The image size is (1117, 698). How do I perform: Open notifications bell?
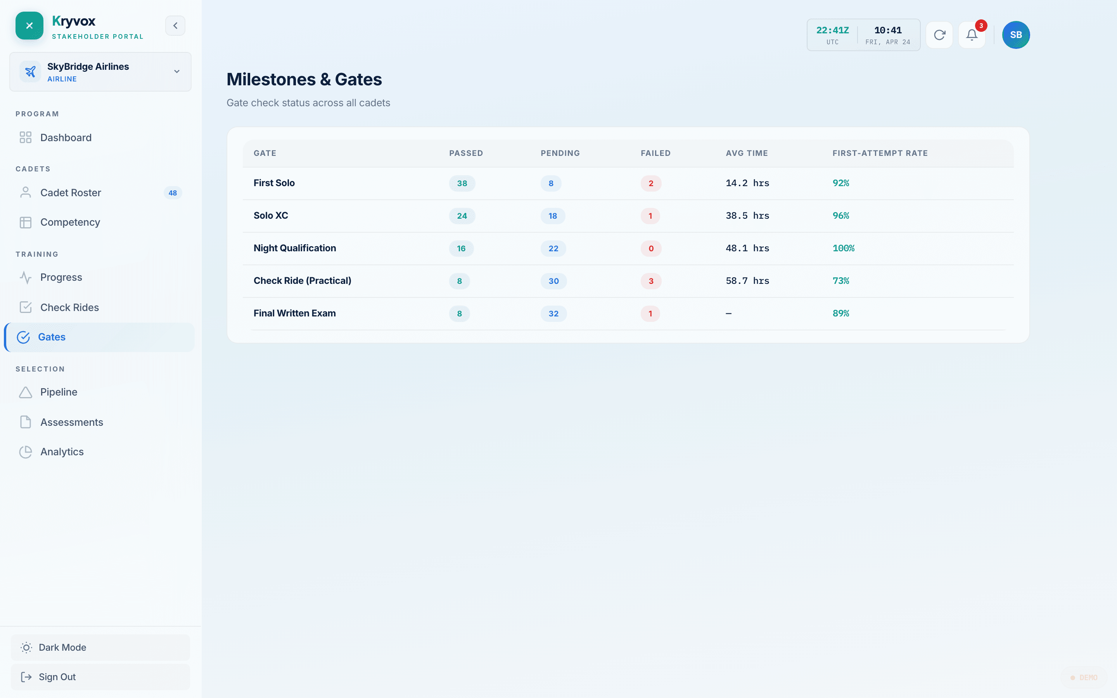[x=972, y=35]
